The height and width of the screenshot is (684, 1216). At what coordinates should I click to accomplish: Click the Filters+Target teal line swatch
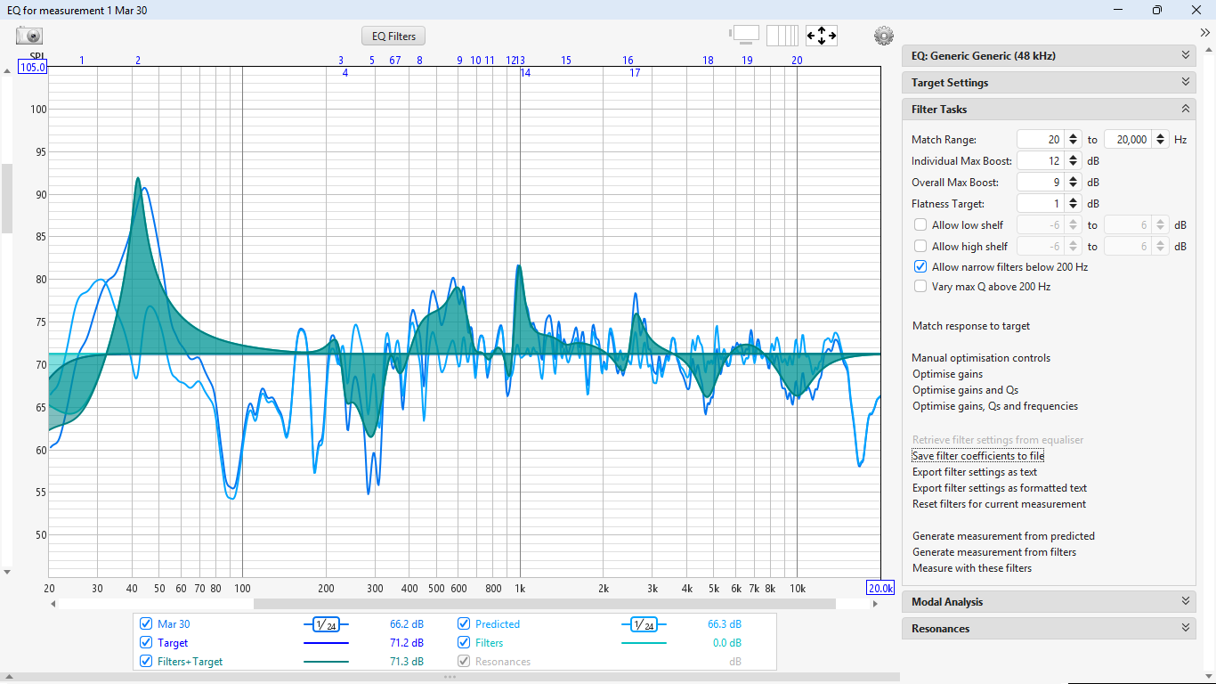tap(326, 662)
